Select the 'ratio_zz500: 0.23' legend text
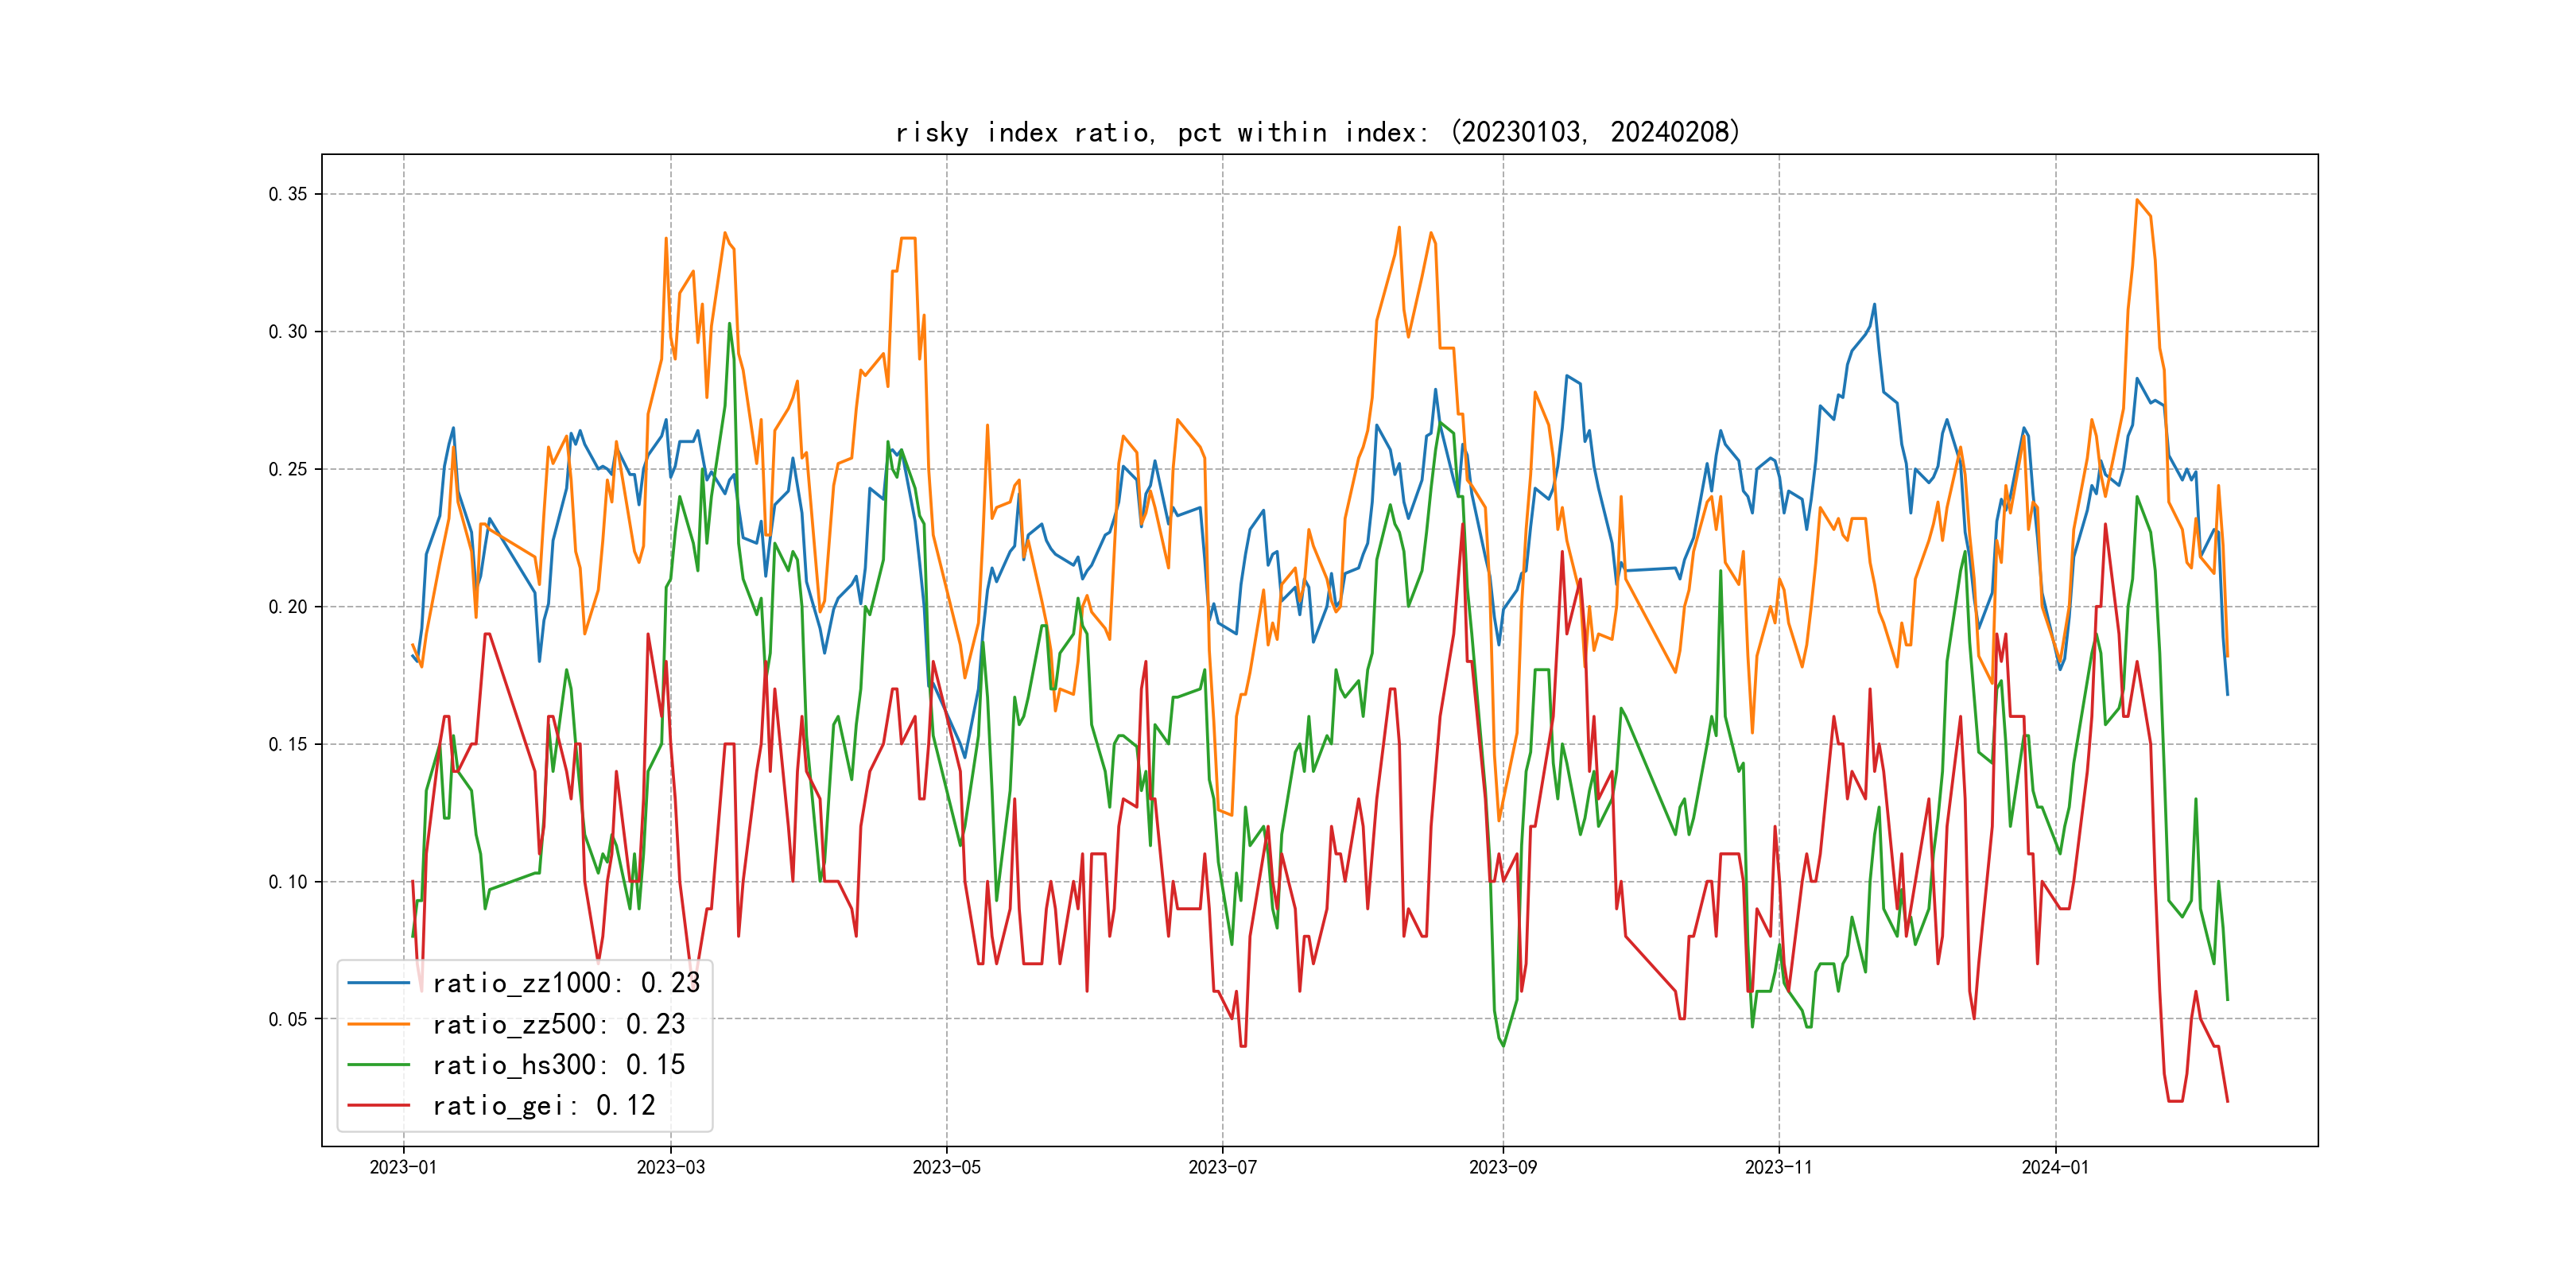The image size is (2576, 1288). click(x=558, y=1024)
